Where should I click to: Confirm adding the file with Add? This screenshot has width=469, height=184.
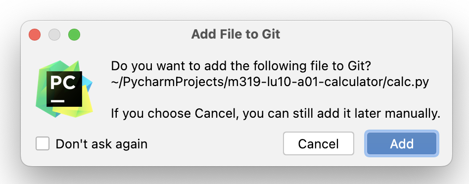pos(401,143)
